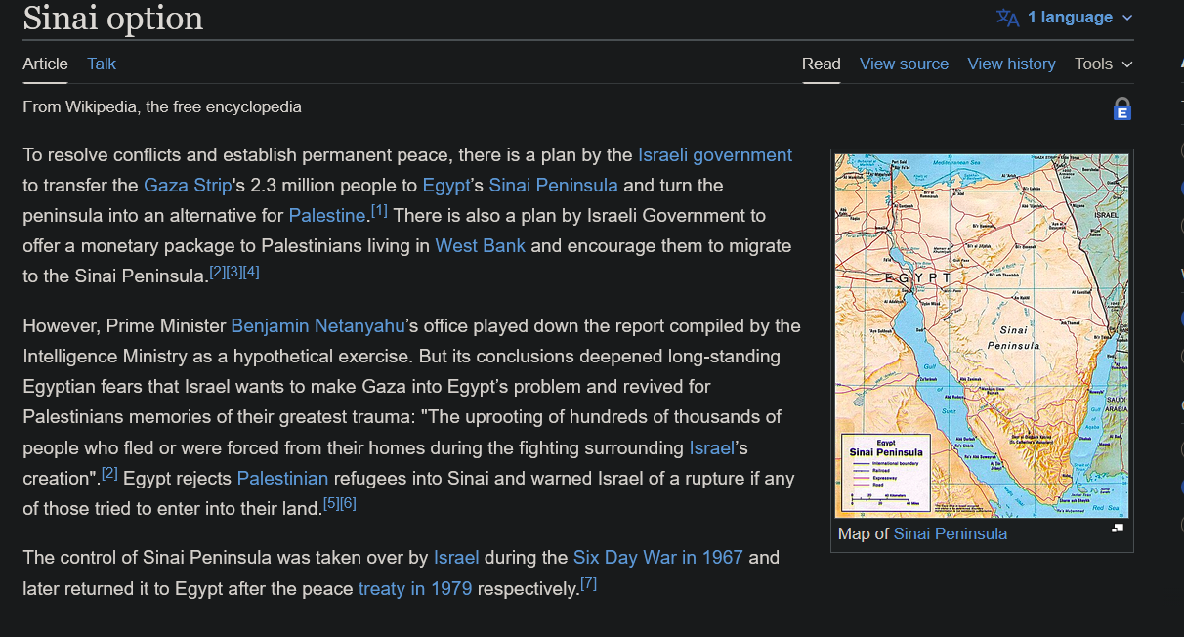Jump to citation [6] in second paragraph
Image resolution: width=1184 pixels, height=637 pixels.
coord(348,502)
